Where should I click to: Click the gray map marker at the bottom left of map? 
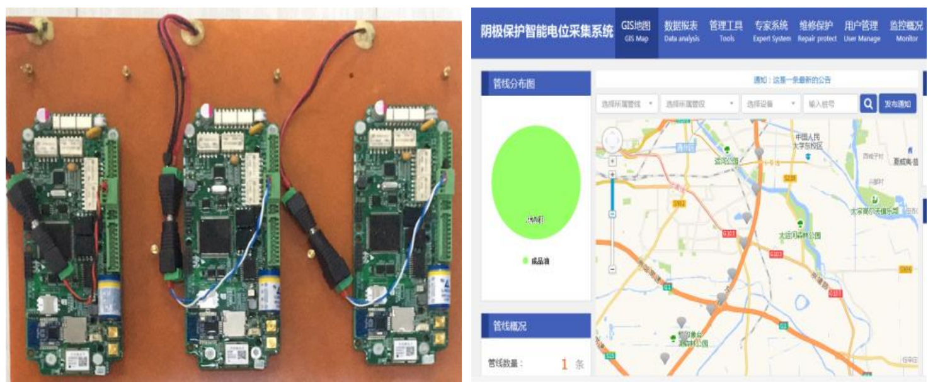pyautogui.click(x=664, y=358)
